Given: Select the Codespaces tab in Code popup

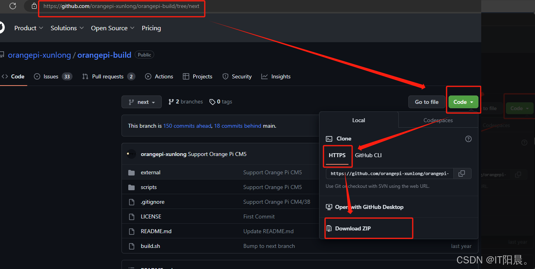Looking at the screenshot, I should pos(438,120).
